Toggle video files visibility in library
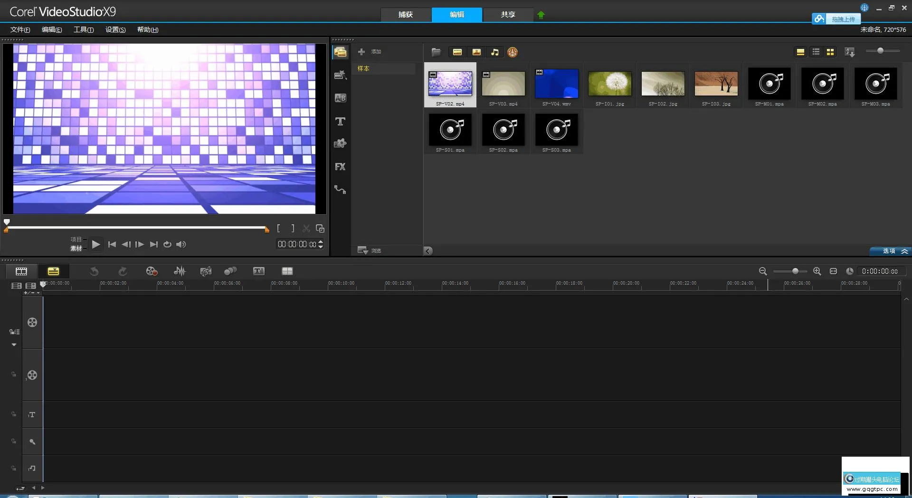This screenshot has width=912, height=498. click(457, 52)
